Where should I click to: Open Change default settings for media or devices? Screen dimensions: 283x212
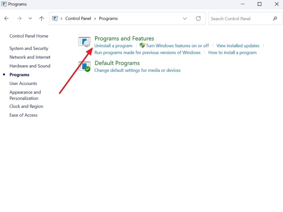tap(138, 70)
